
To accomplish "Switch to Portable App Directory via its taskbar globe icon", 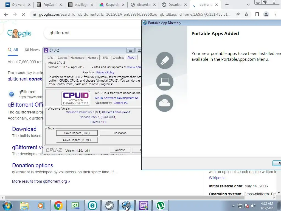I will point(126,206).
